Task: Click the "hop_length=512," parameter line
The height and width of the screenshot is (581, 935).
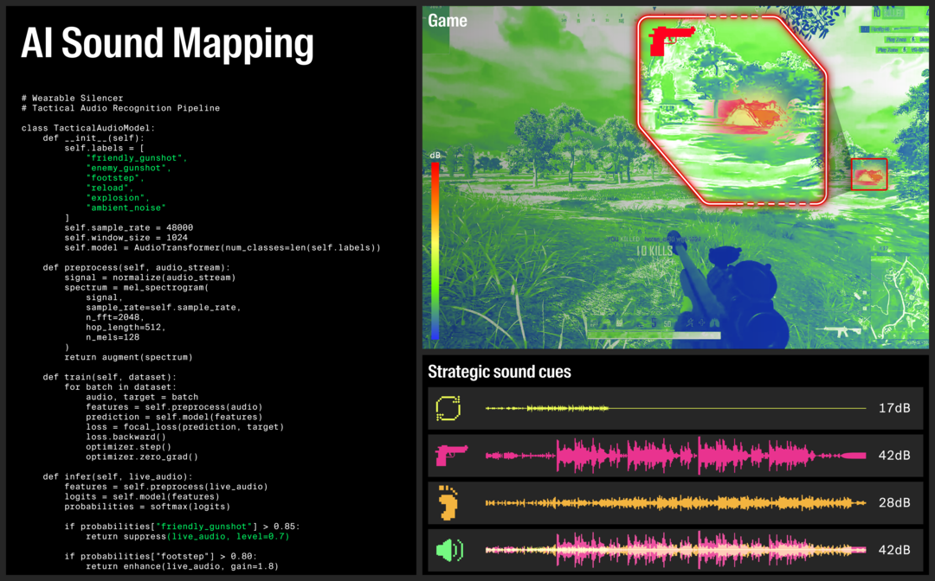Action: 126,327
